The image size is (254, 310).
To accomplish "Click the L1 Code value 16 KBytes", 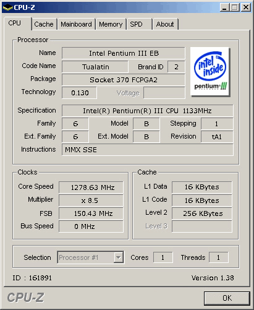I will 202,200.
